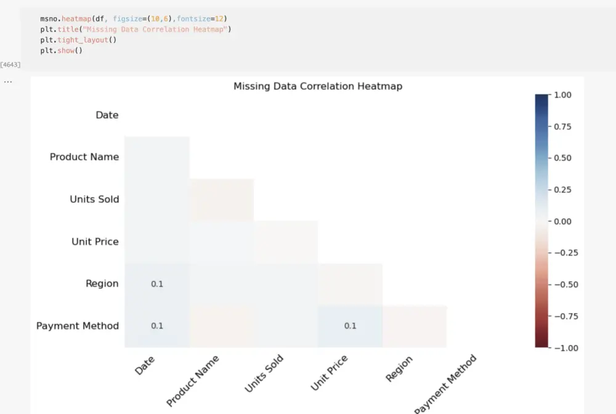Click the Payment Method and Unit Price cell
Viewport: 616px width, 414px height.
[x=351, y=326]
